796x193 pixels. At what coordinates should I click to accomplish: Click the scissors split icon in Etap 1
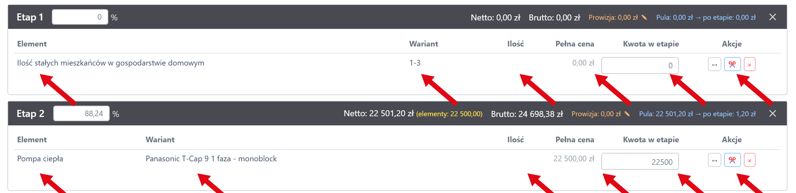tap(732, 64)
